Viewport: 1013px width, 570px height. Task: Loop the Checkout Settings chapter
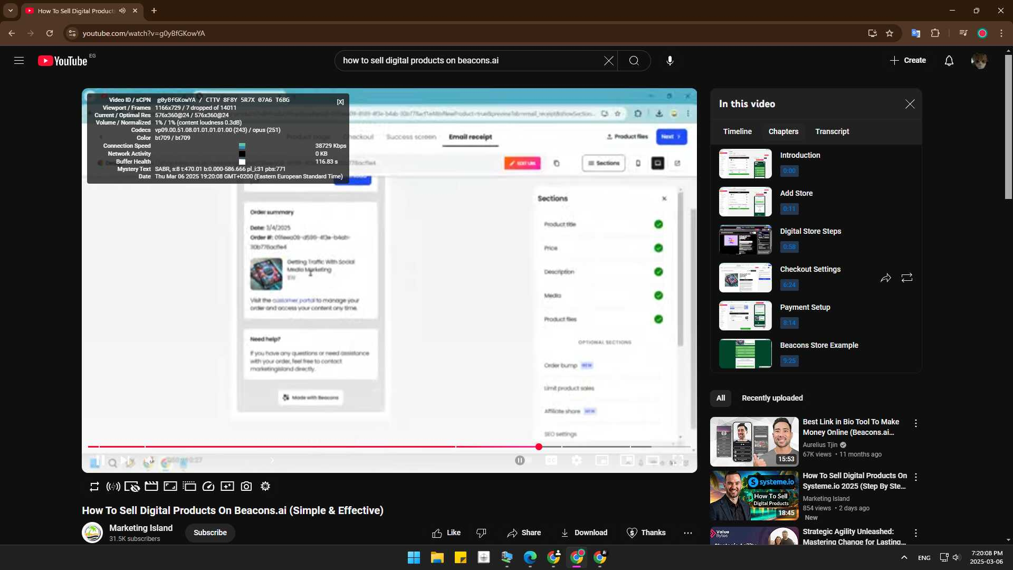(x=907, y=278)
